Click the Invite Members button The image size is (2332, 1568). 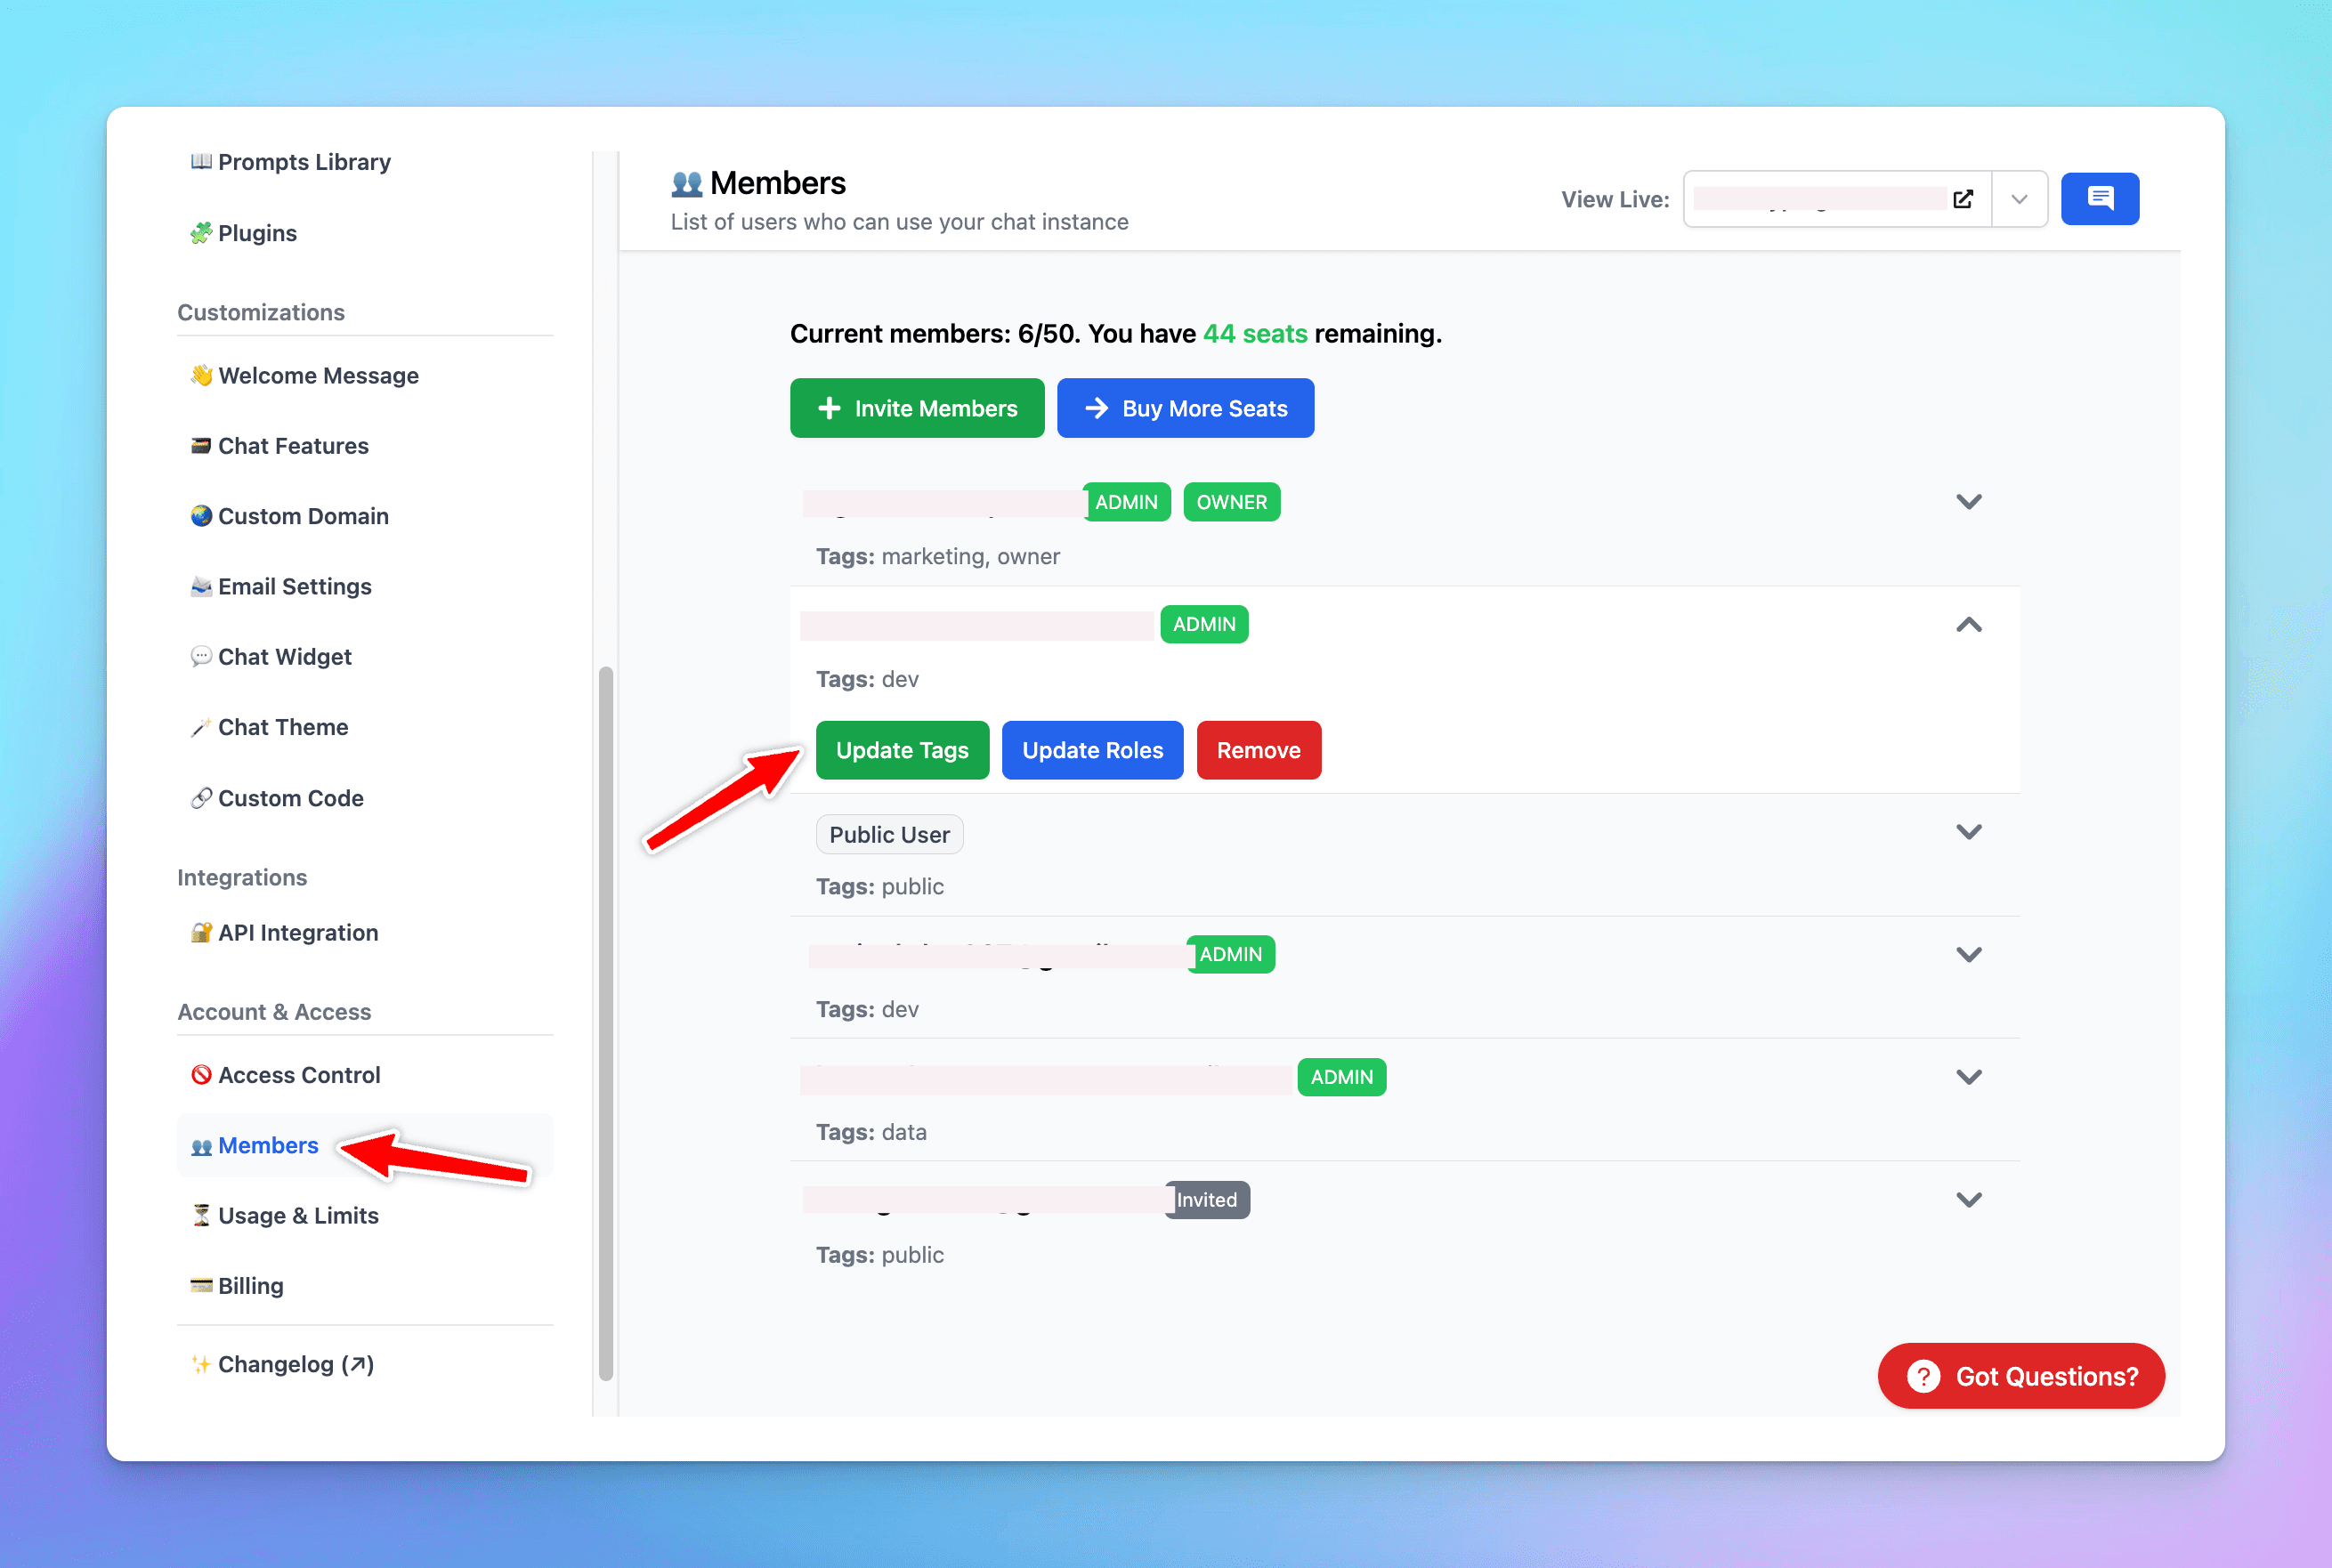tap(916, 407)
